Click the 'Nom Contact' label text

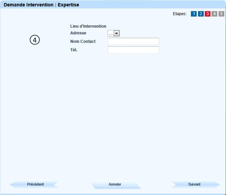pos(83,41)
